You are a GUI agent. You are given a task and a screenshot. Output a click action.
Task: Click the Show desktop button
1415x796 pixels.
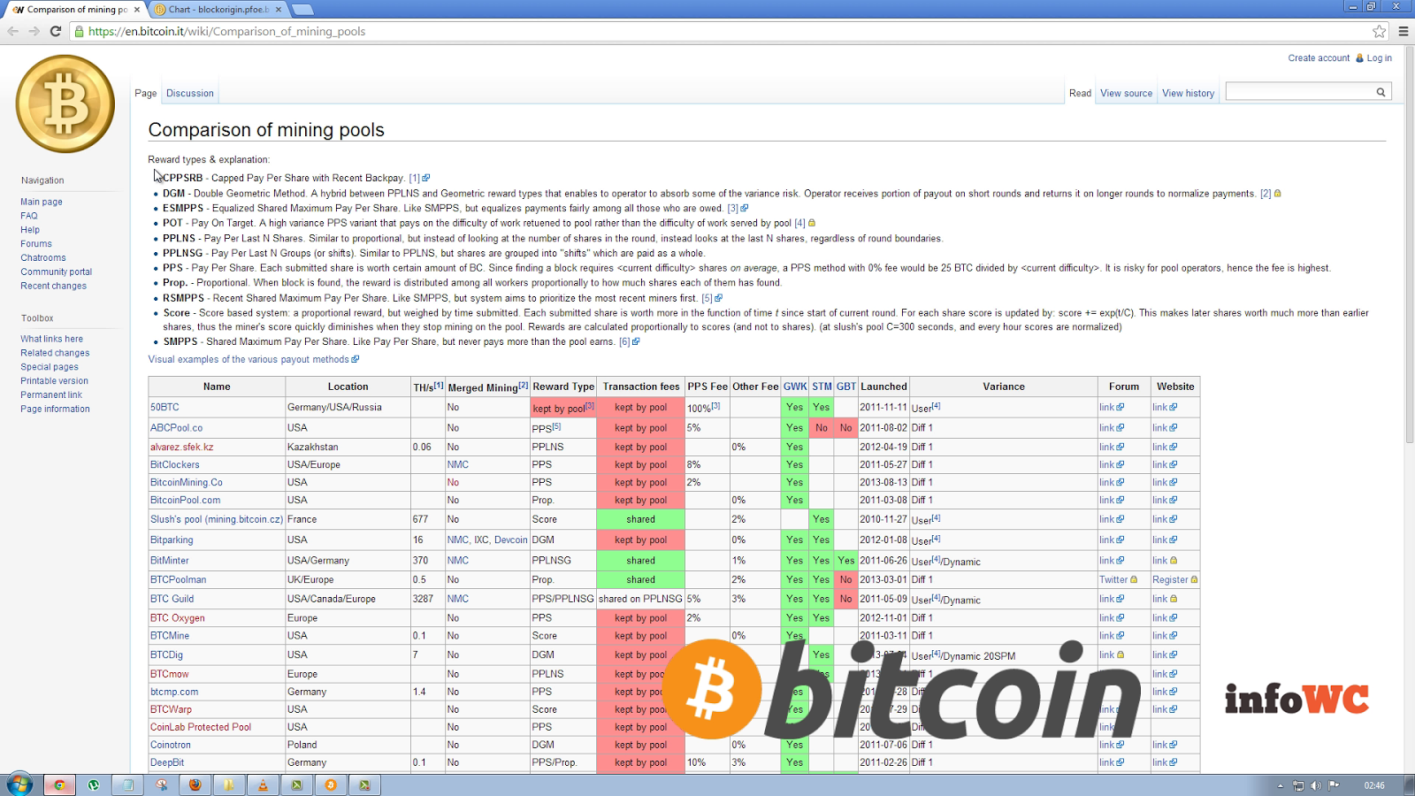[x=1410, y=785]
